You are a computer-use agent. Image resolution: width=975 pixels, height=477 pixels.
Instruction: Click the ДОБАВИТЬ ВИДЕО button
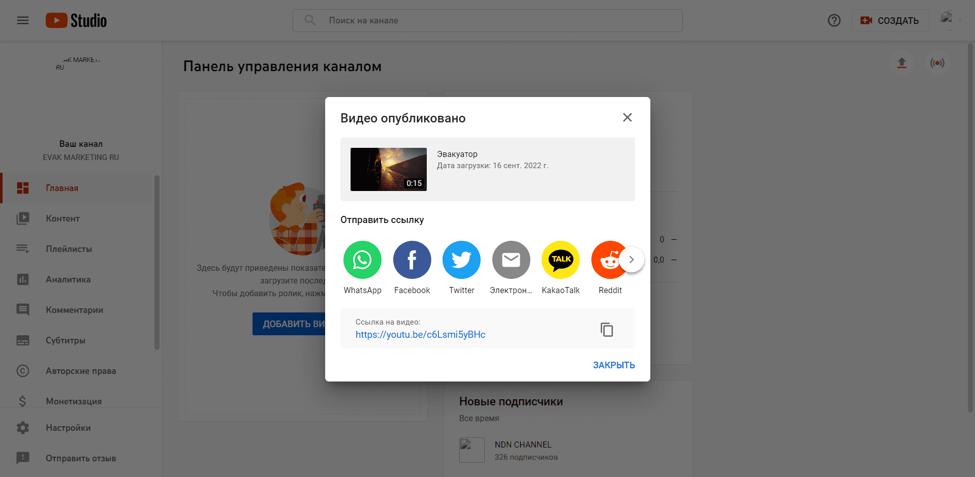289,324
